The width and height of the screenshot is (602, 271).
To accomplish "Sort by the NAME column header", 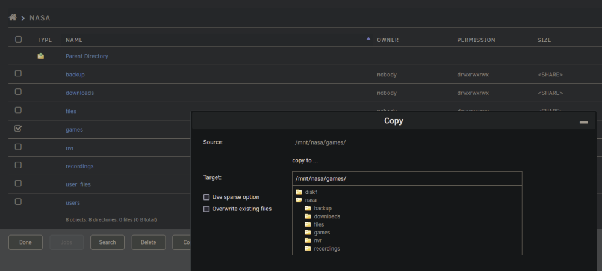I will click(x=74, y=40).
